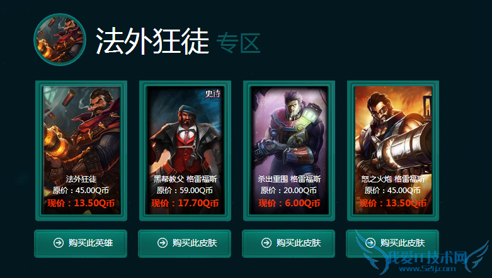Buy the 黑帮教父 格雷福斯 skin
This screenshot has height=278, width=492.
(185, 243)
